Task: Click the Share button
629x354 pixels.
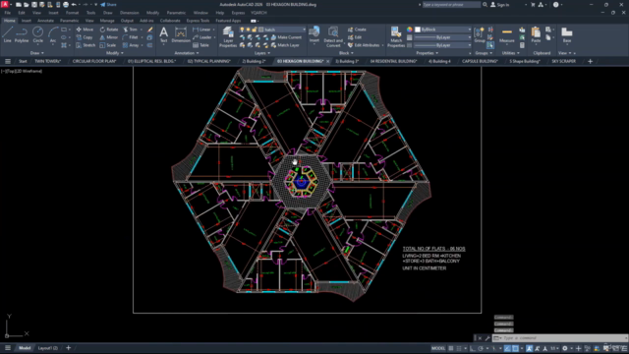Action: pyautogui.click(x=108, y=5)
